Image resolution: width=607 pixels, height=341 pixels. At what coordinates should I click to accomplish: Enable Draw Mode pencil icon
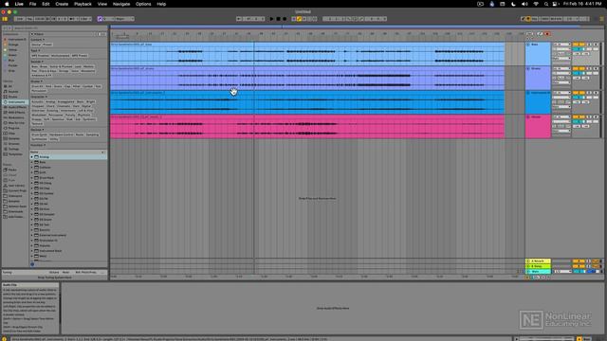523,19
